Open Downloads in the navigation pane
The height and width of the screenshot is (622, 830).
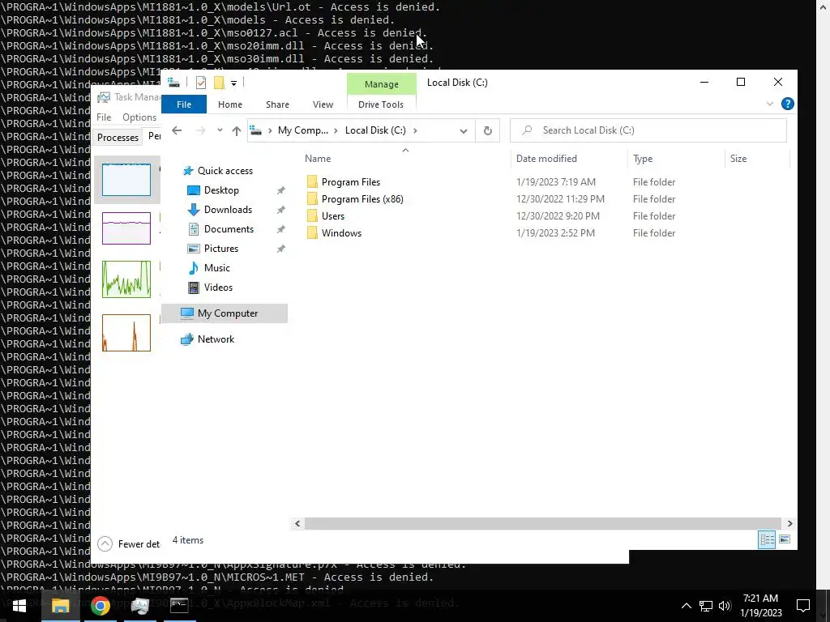[x=228, y=210]
